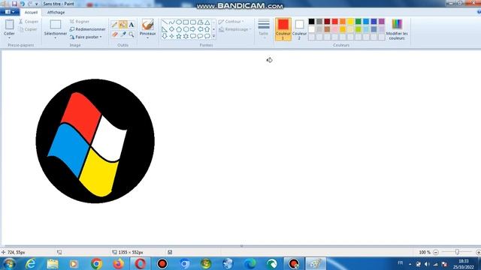481x270 pixels.
Task: Open the Remplissage fill dropdown
Action: (x=235, y=29)
